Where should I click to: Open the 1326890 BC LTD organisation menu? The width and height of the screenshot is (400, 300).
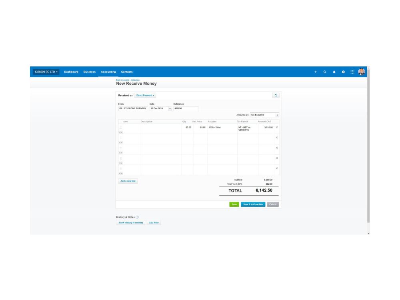pyautogui.click(x=46, y=72)
